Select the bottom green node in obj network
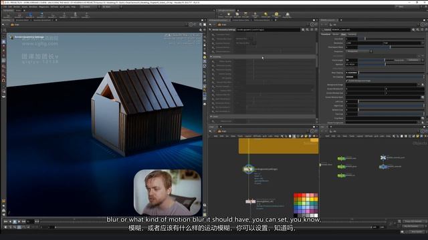 [341, 176]
